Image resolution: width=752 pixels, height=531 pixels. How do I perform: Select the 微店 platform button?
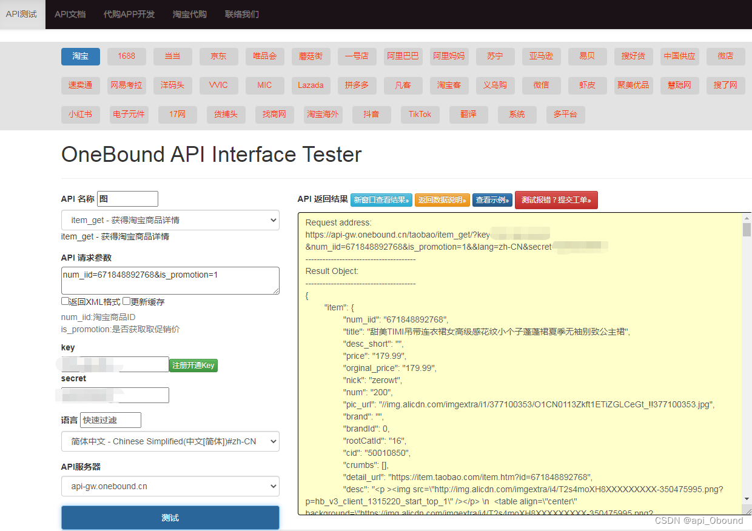click(x=726, y=56)
